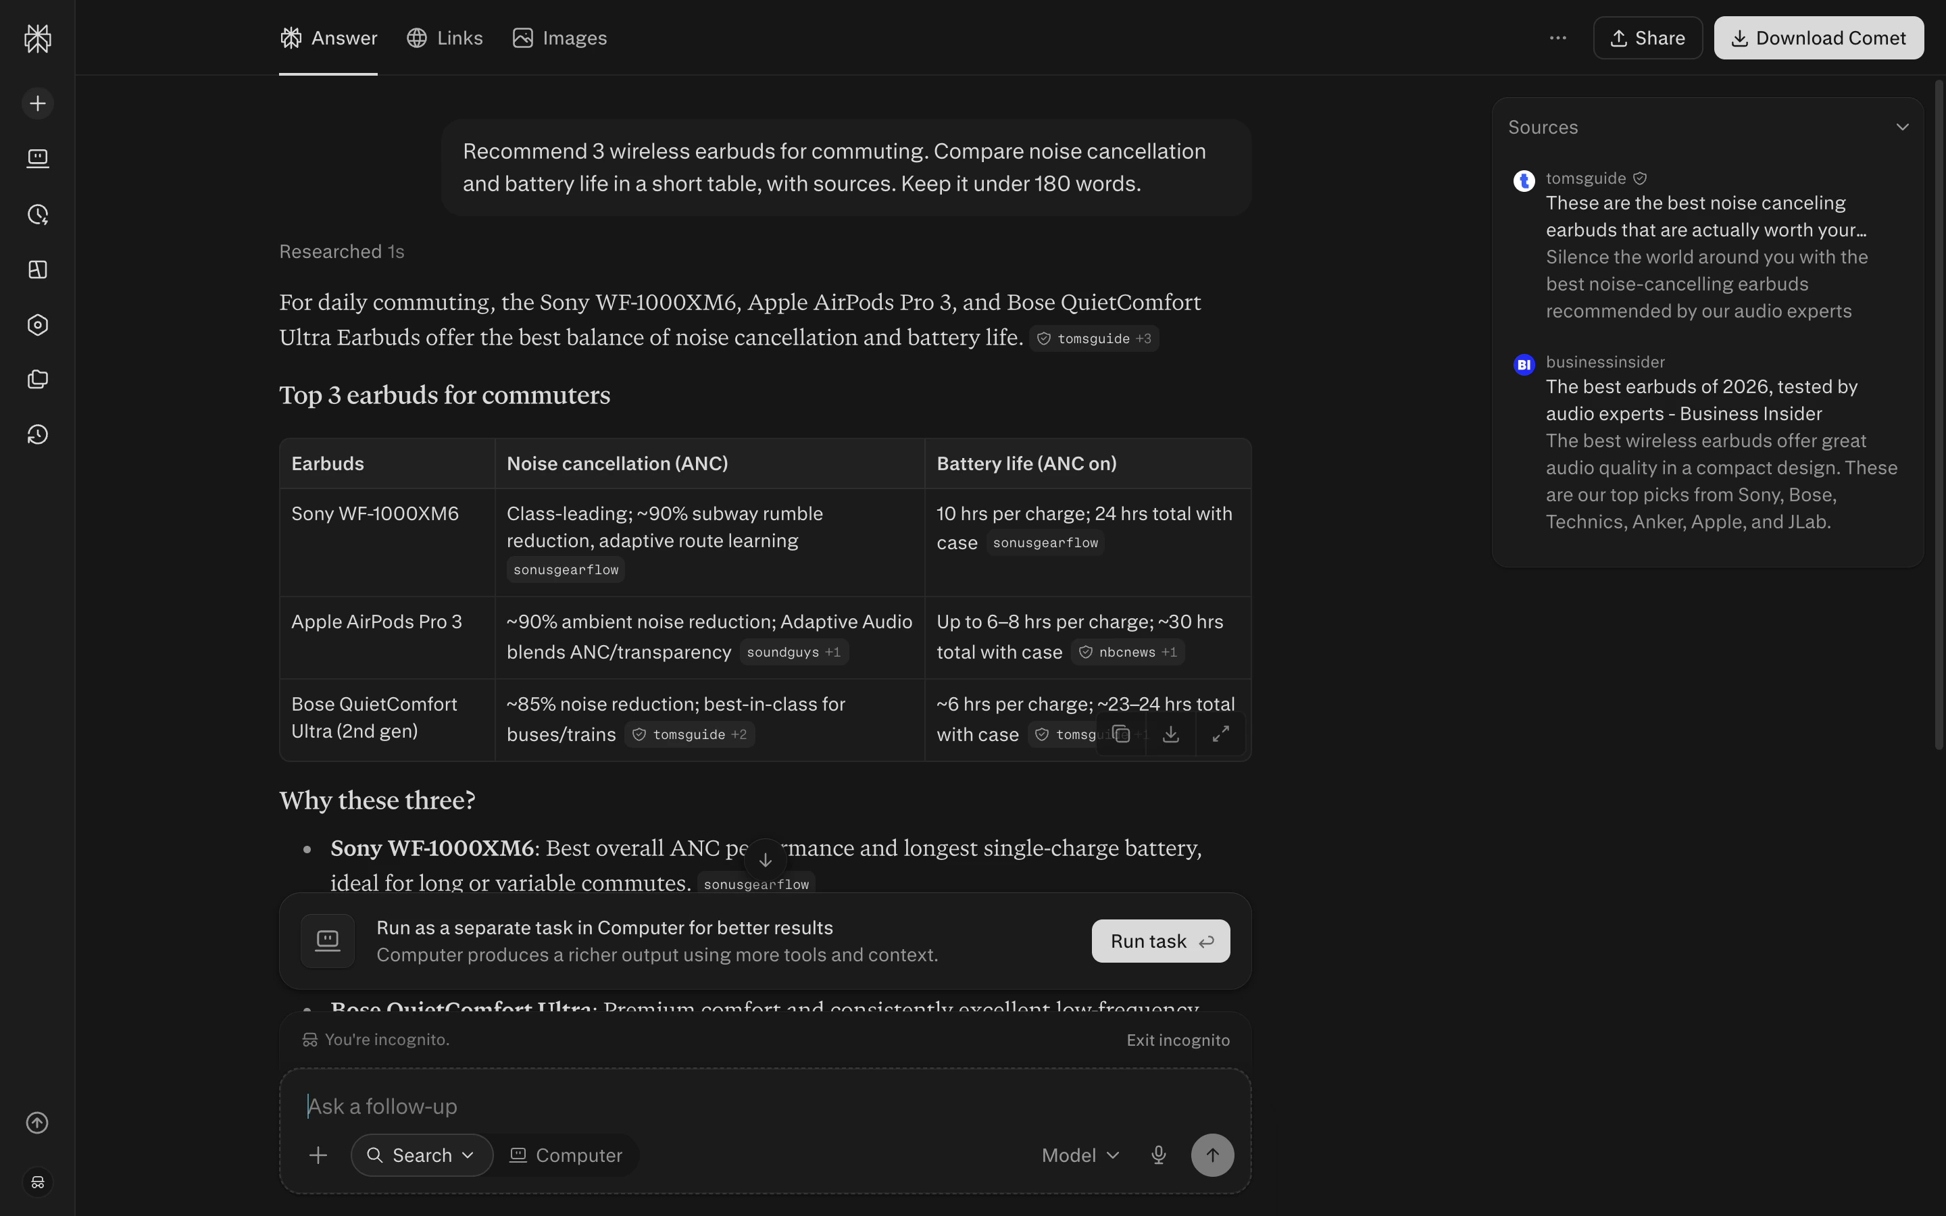This screenshot has height=1216, width=1946.
Task: Expand the table to full view
Action: (x=1221, y=734)
